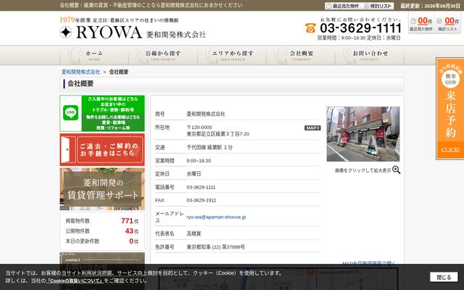Click the FAX number 03-3629-1911
464x290 pixels.
point(202,200)
